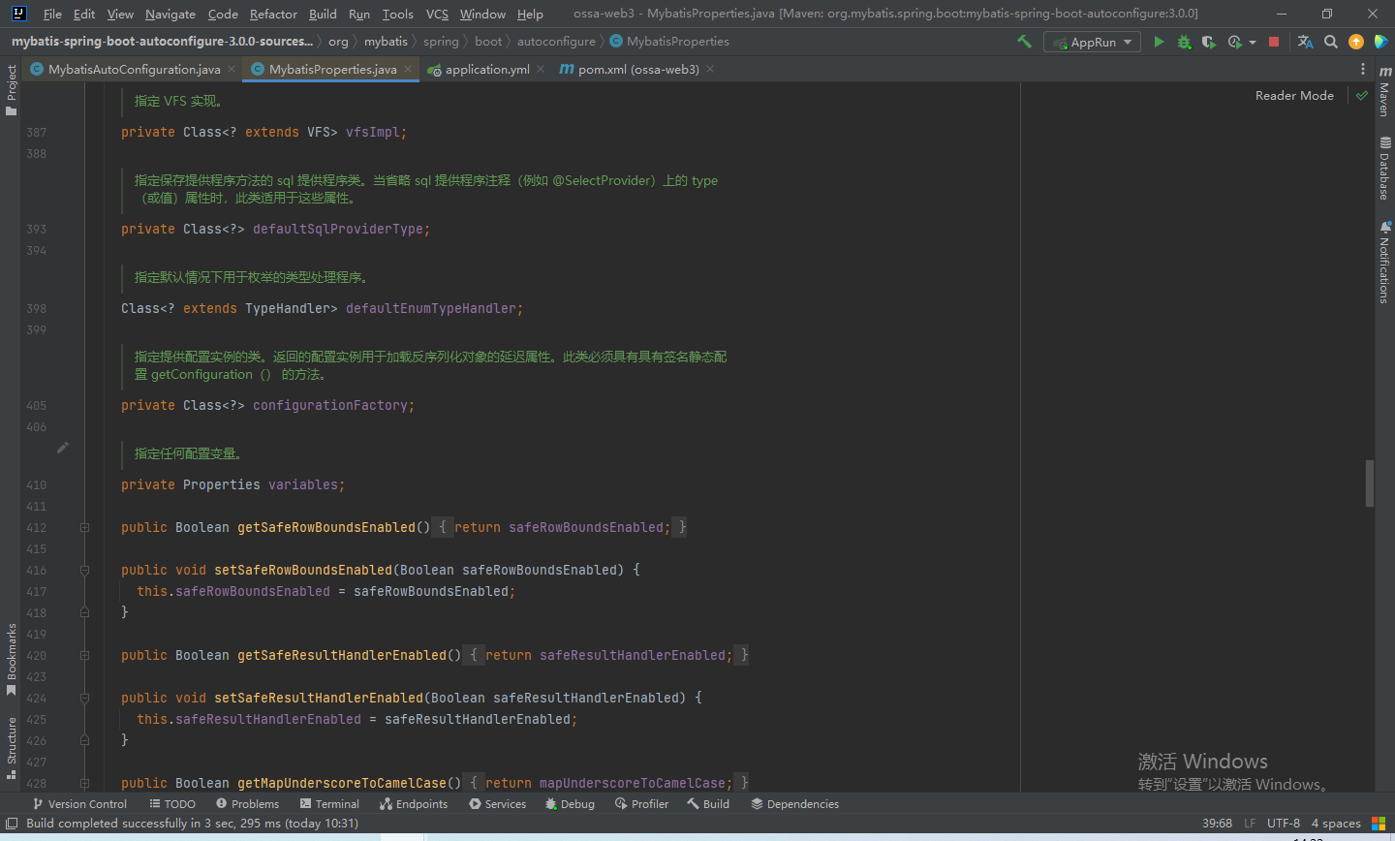Click the Windows colorful icon in status bar

point(1379,824)
